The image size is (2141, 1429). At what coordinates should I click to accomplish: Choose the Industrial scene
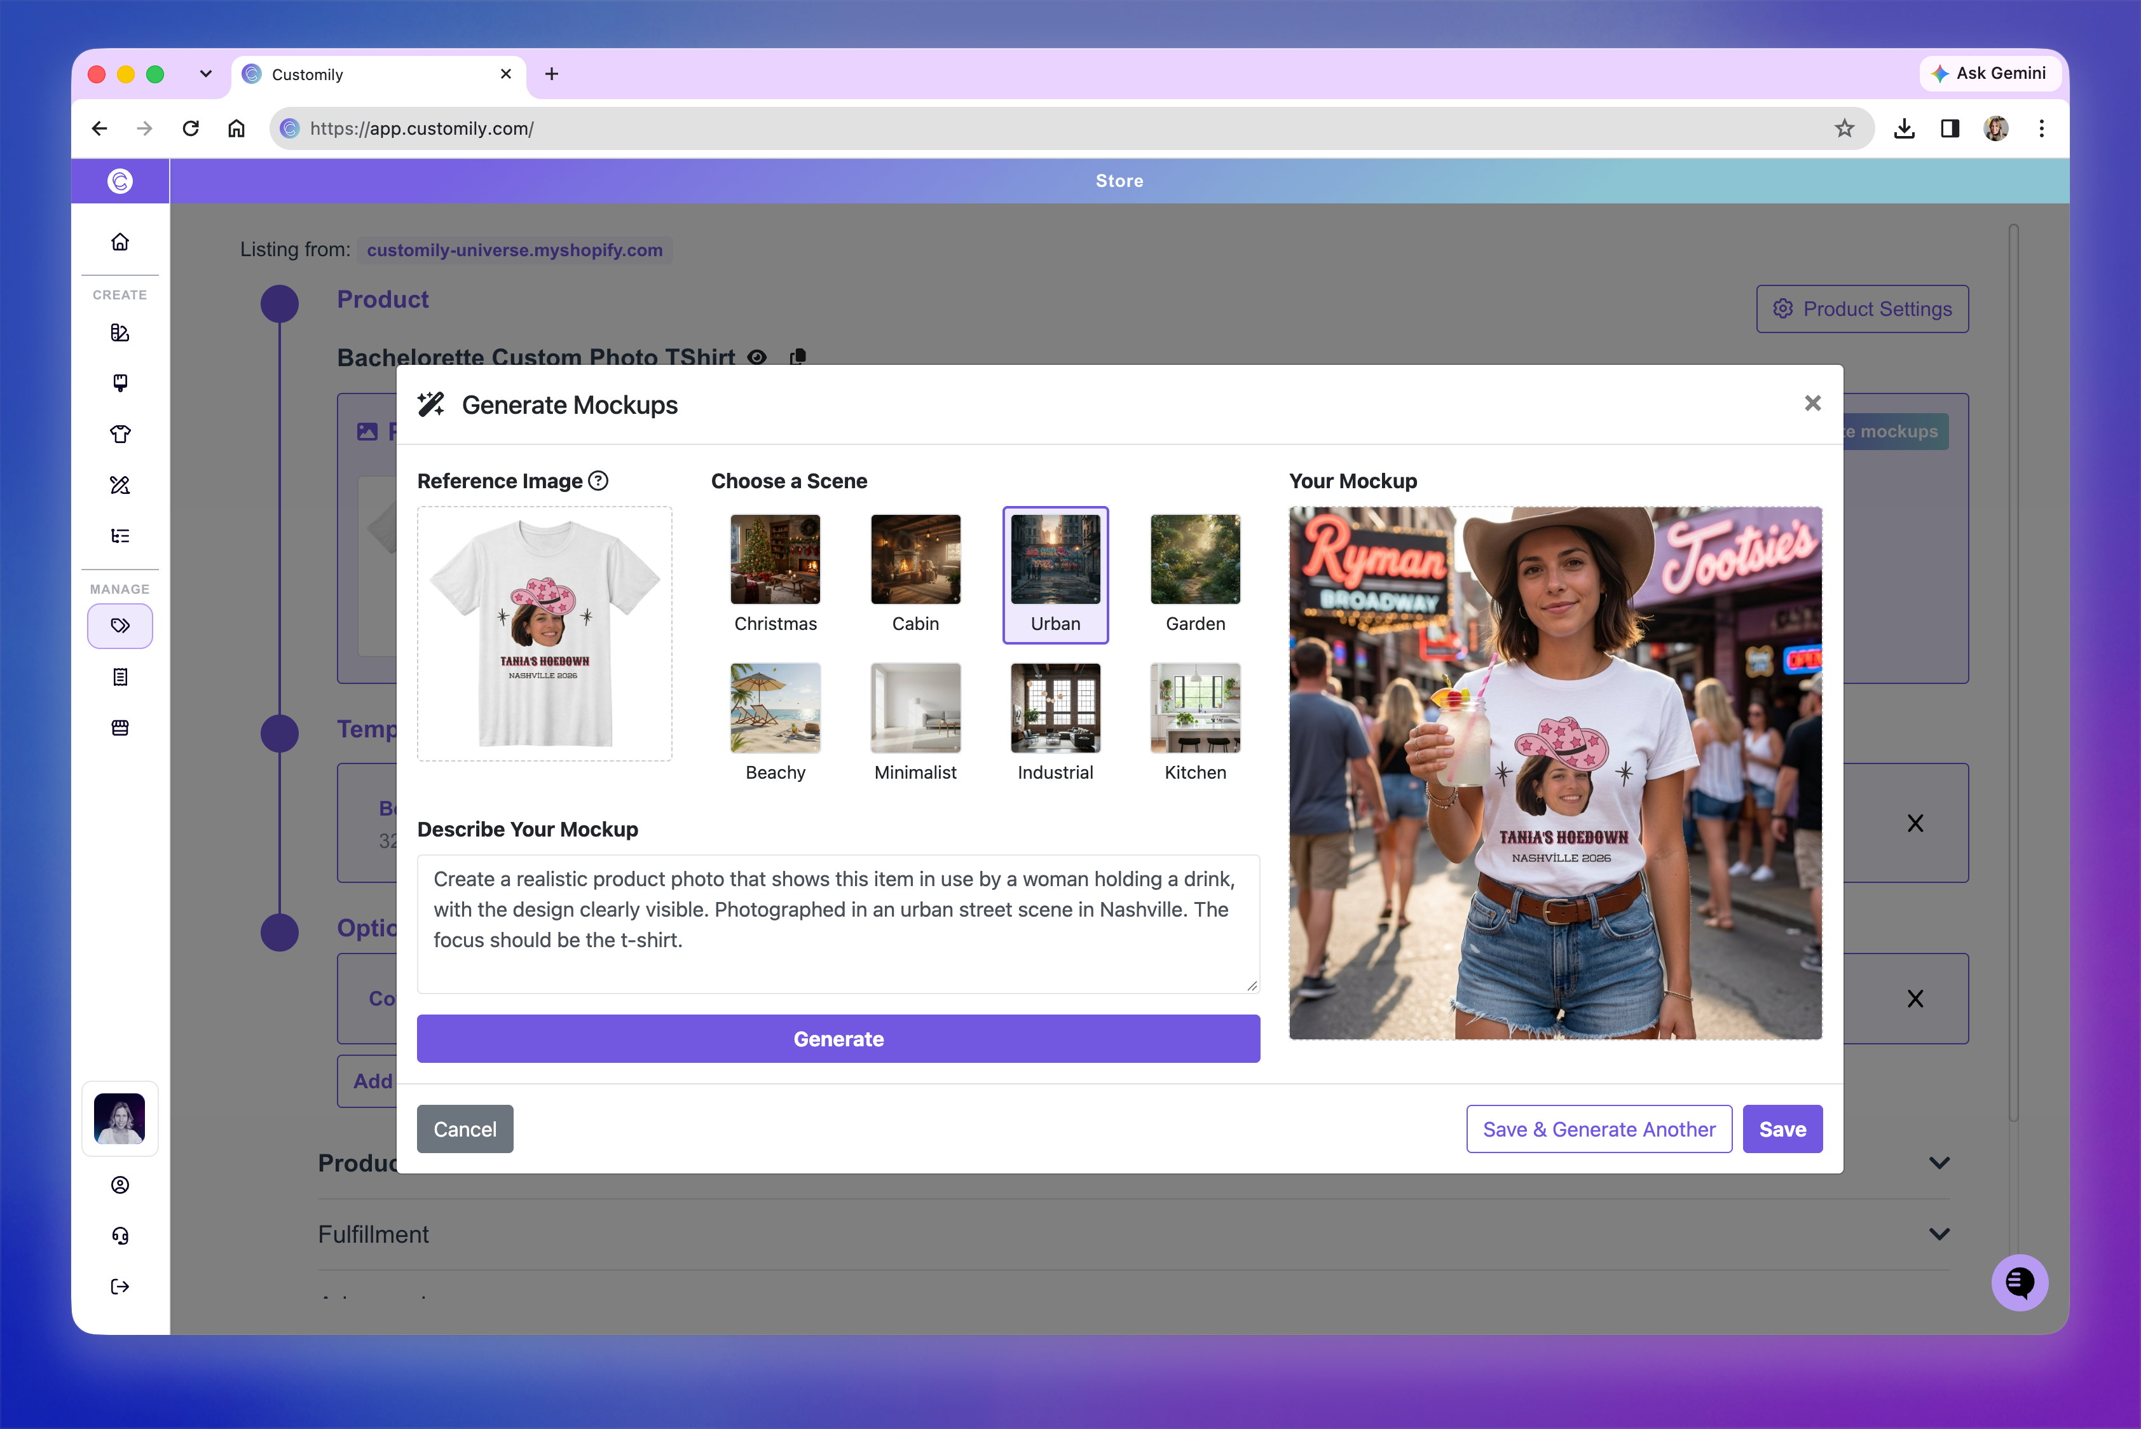(x=1055, y=723)
